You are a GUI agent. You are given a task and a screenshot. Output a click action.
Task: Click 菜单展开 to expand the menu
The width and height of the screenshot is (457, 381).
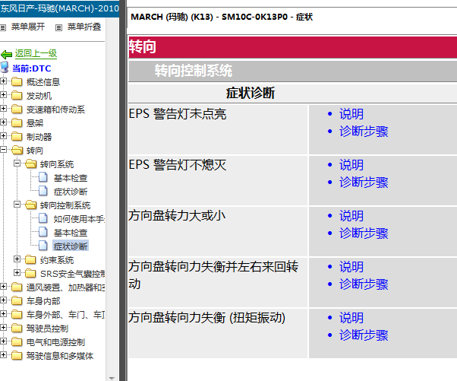[28, 27]
